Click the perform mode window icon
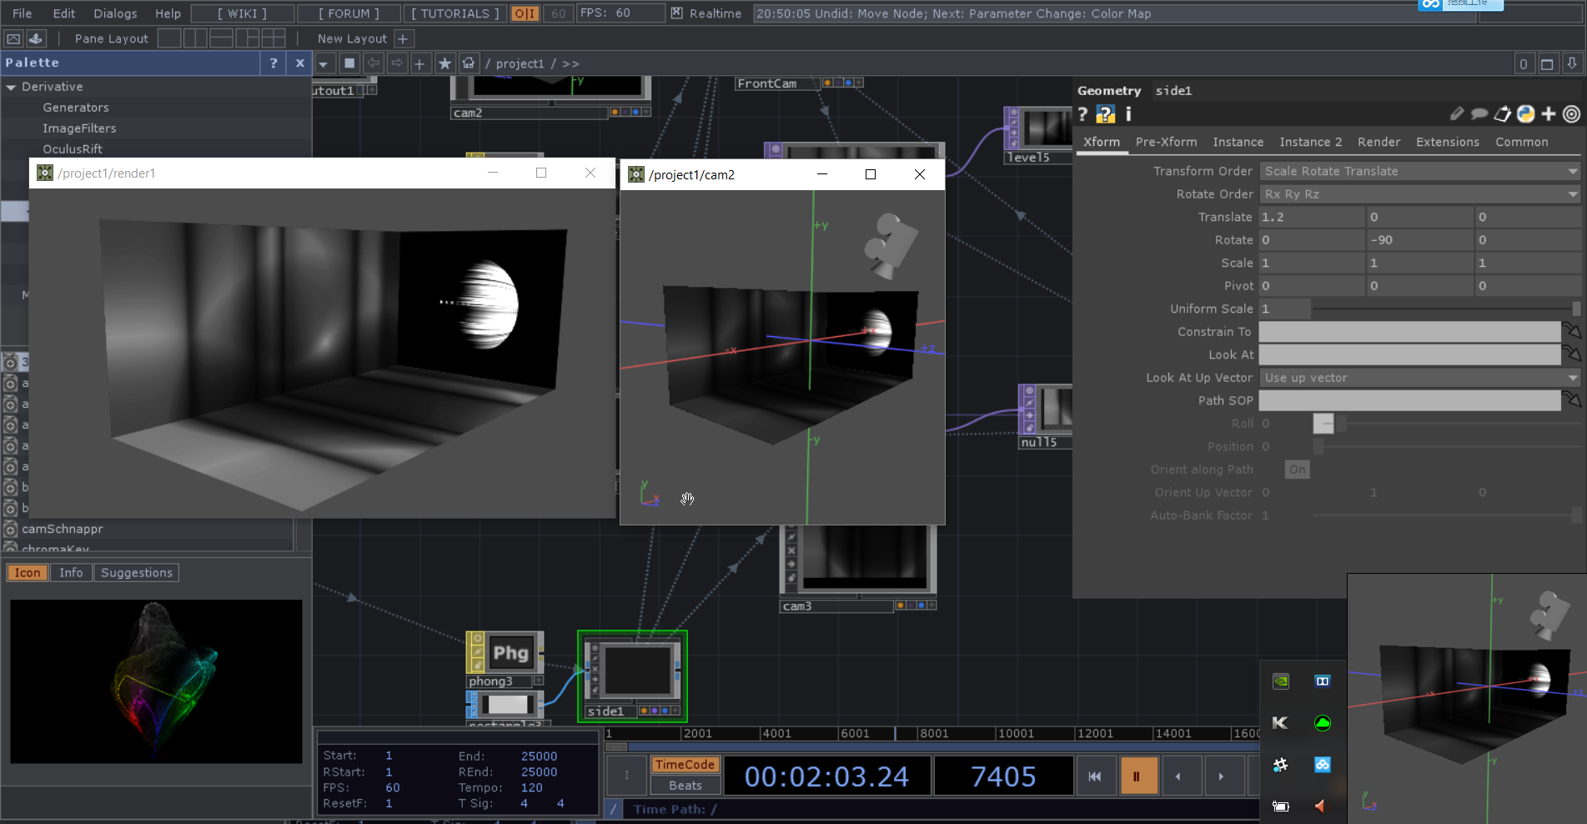This screenshot has height=824, width=1587. click(x=14, y=38)
